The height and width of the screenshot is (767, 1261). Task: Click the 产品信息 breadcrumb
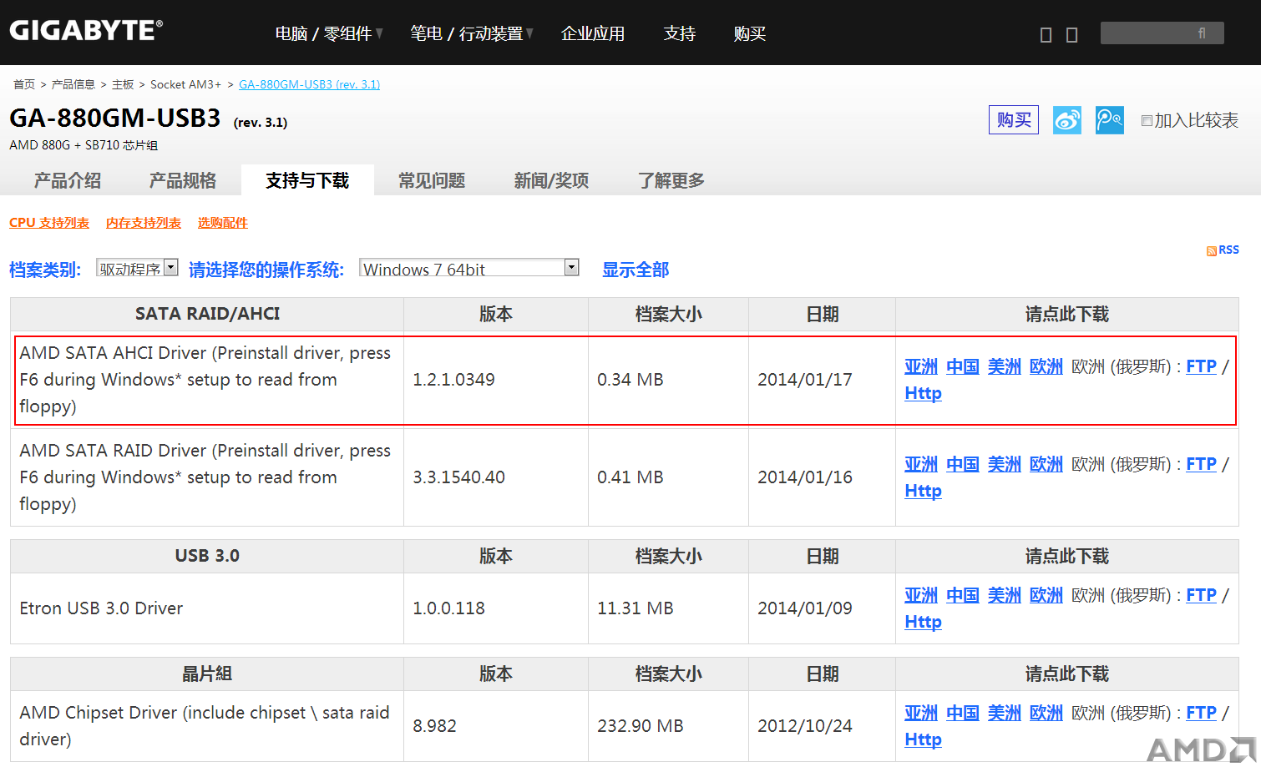73,84
